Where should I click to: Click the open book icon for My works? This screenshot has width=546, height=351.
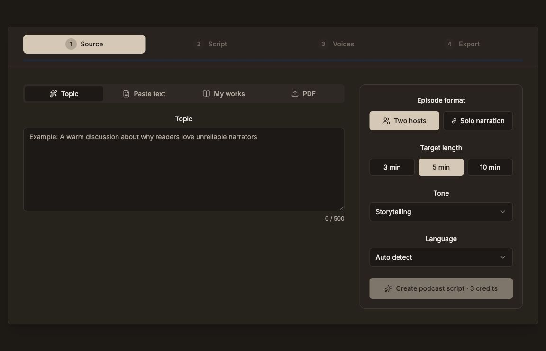point(206,94)
